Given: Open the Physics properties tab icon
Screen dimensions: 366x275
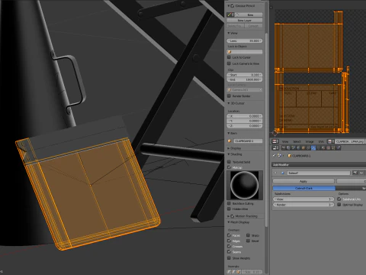Looking at the screenshot, I should 338,147.
